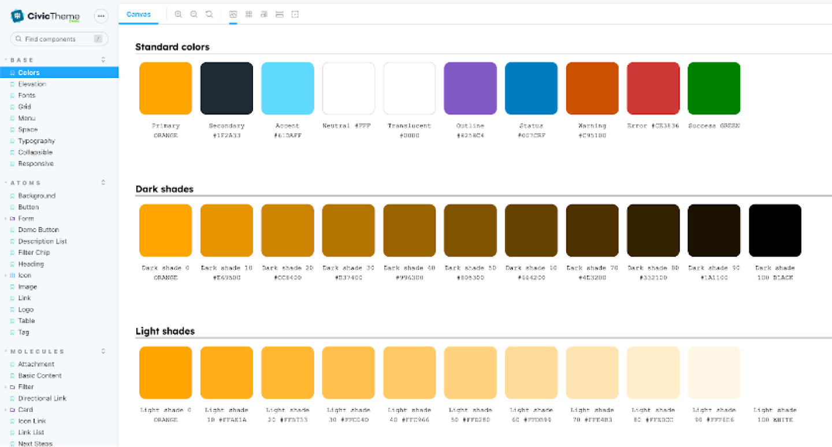Click the measure tool toolbar icon
Image resolution: width=832 pixels, height=447 pixels.
(280, 14)
